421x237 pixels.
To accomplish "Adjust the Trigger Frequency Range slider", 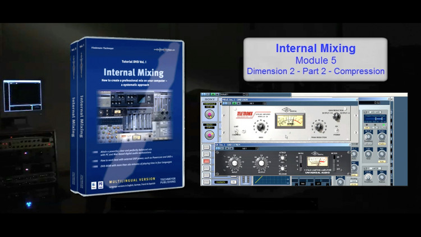I will [x=375, y=118].
